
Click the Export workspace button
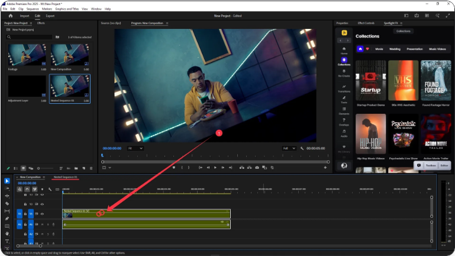point(50,15)
